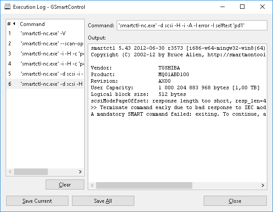Click left arrow of command list scrollbar
Screen dimensions: 273x212
[10, 172]
